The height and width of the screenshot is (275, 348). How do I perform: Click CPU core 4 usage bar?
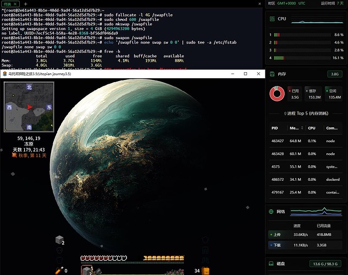coord(302,58)
